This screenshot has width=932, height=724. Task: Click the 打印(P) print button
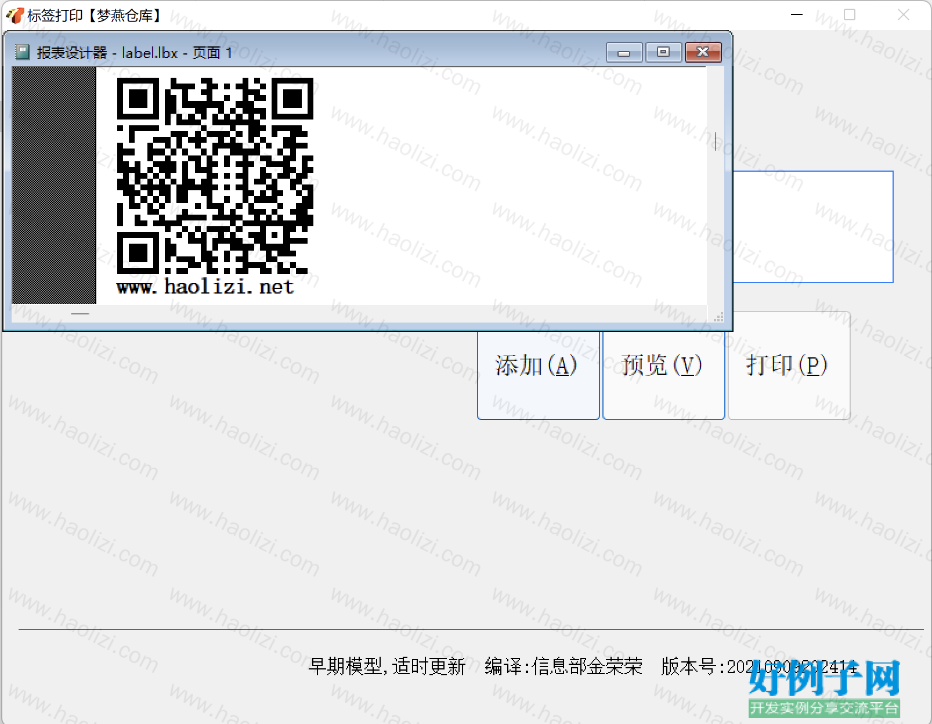[789, 366]
